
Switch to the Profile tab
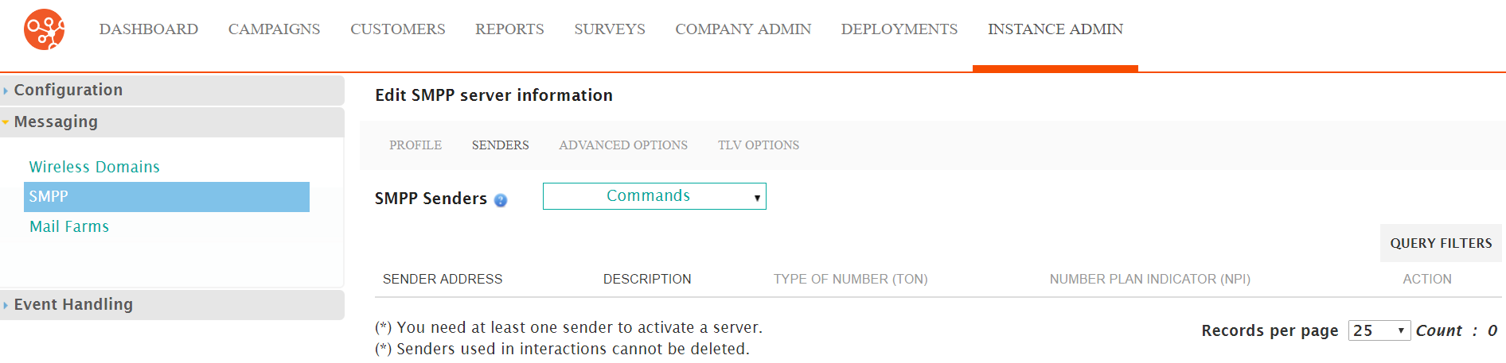[416, 145]
